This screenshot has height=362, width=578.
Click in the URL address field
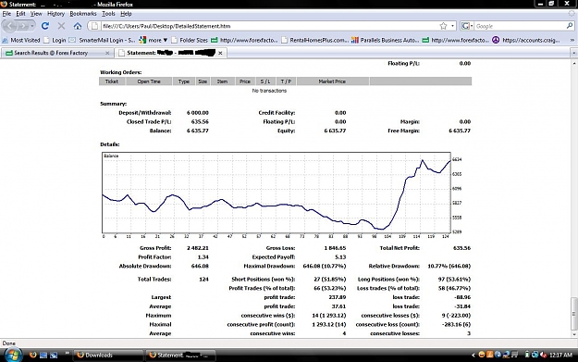point(269,26)
